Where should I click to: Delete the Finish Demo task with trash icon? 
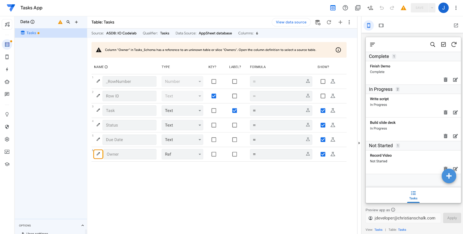[445, 80]
